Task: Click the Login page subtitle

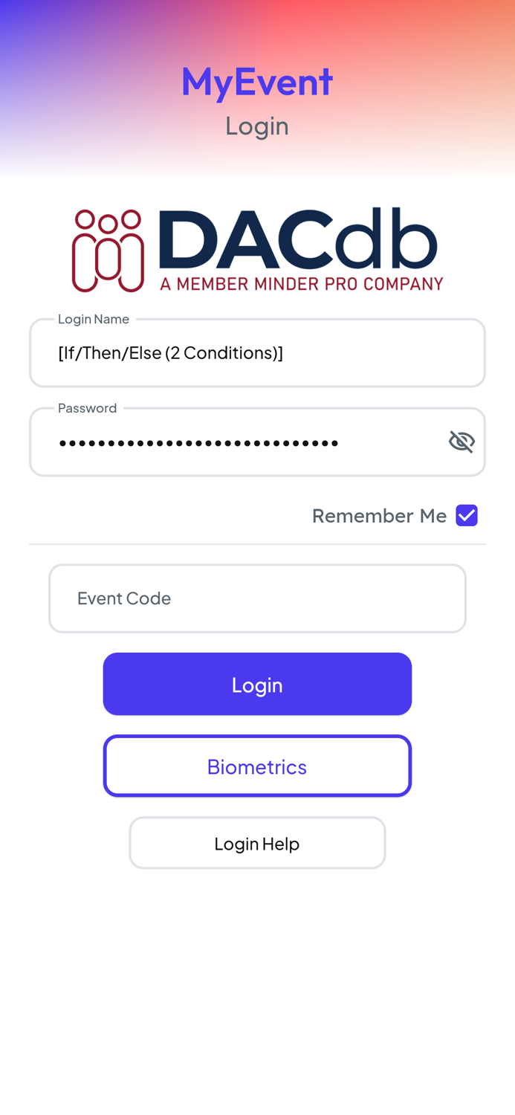Action: click(257, 125)
